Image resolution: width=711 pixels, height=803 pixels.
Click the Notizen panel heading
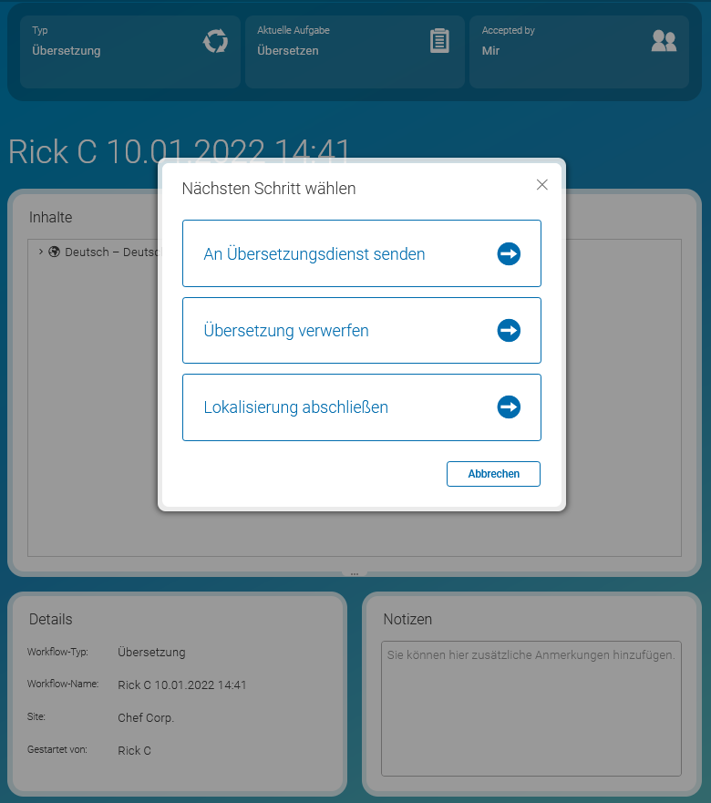407,619
